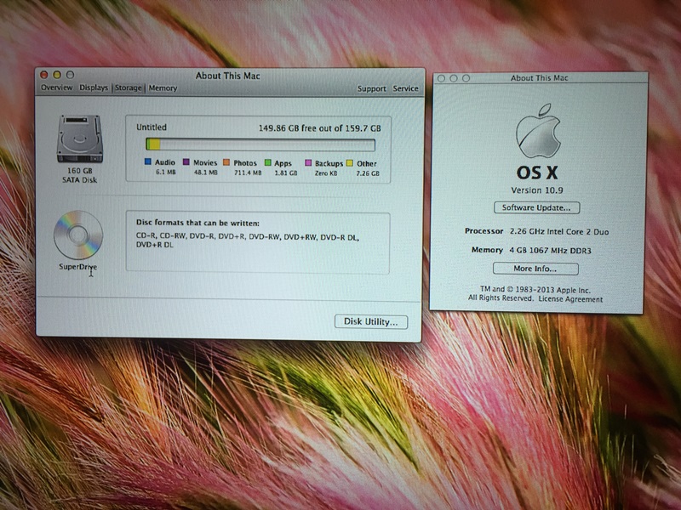Click the SuperDrive optical disc icon
Viewport: 681px width, 510px height.
78,235
